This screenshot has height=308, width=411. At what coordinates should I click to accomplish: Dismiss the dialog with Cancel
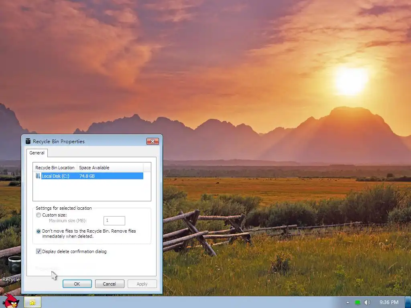(x=110, y=284)
